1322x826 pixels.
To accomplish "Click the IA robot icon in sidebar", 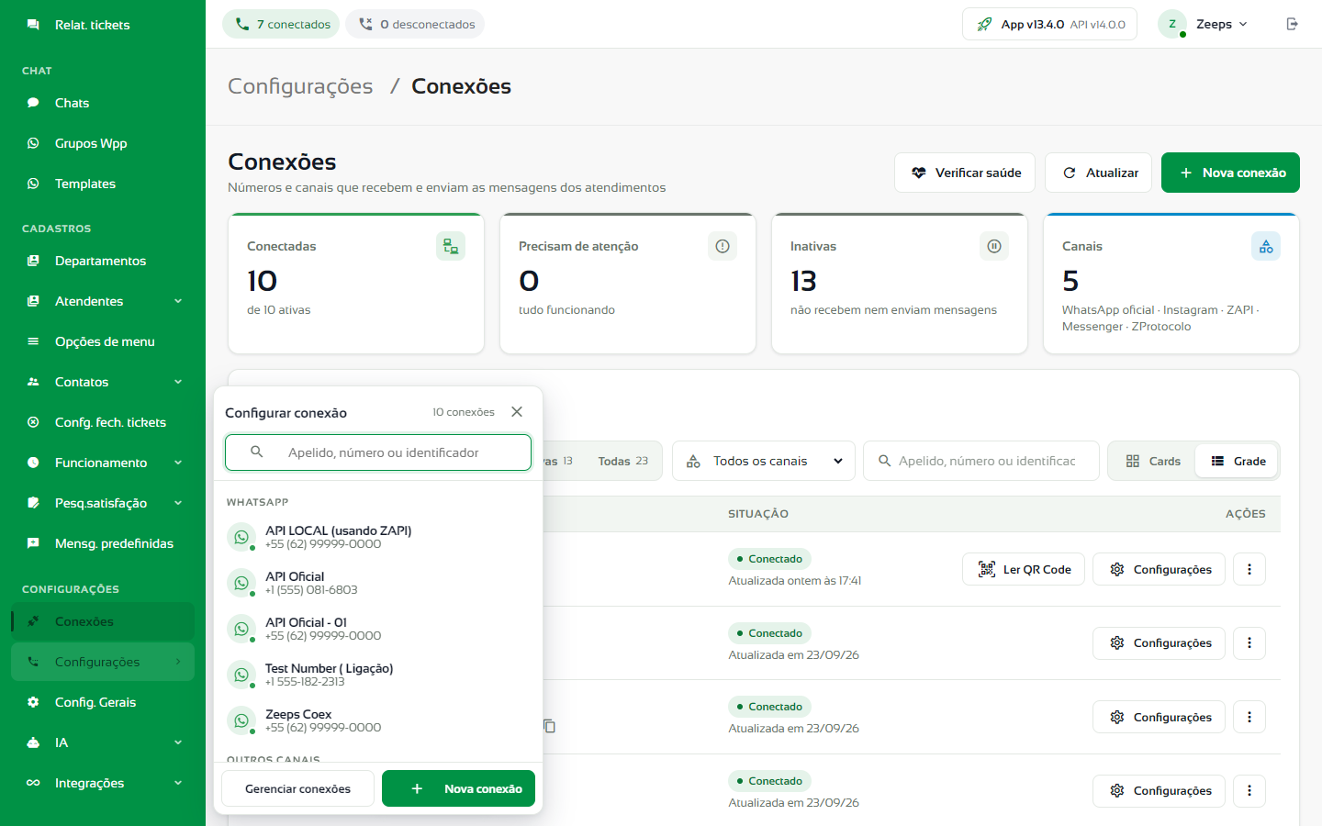I will click(x=33, y=742).
